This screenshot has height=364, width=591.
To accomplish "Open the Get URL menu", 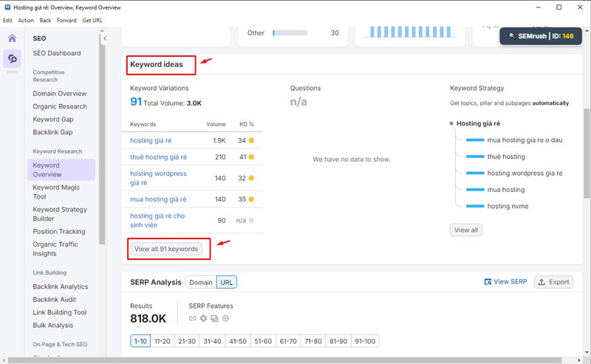I will pyautogui.click(x=92, y=20).
